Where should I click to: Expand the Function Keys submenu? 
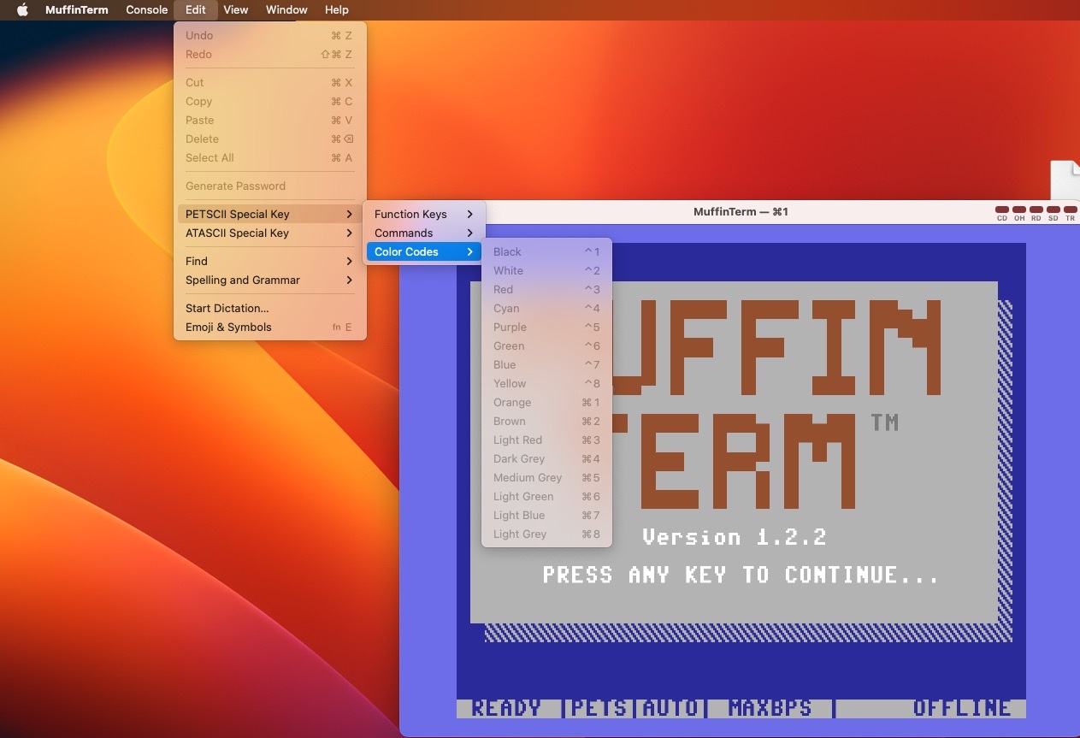tap(424, 214)
